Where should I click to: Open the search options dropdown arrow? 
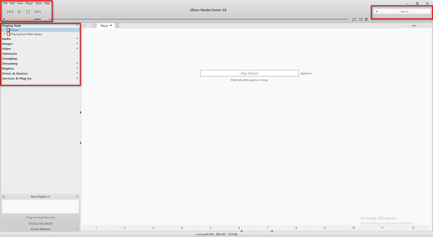(377, 11)
